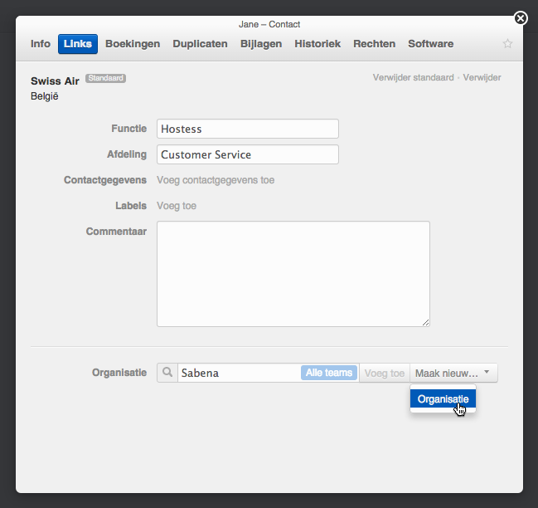Click the Verwijder standaard link
This screenshot has height=508, width=538.
pos(413,77)
